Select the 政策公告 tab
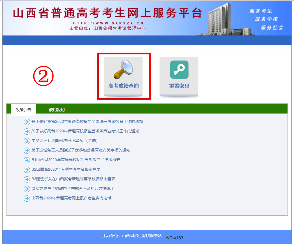This screenshot has width=294, height=247. coord(23,110)
